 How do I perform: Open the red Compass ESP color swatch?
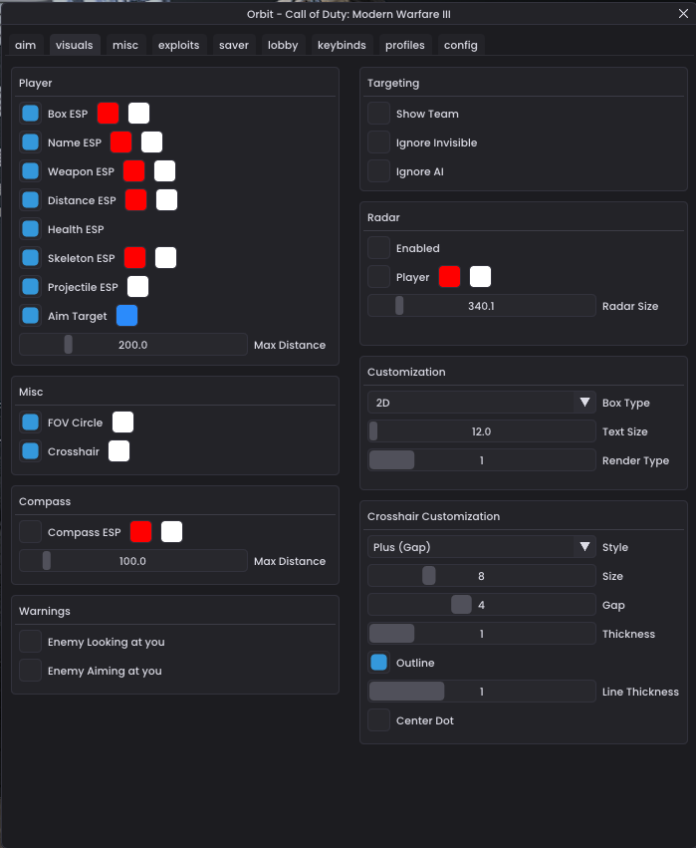pyautogui.click(x=140, y=532)
